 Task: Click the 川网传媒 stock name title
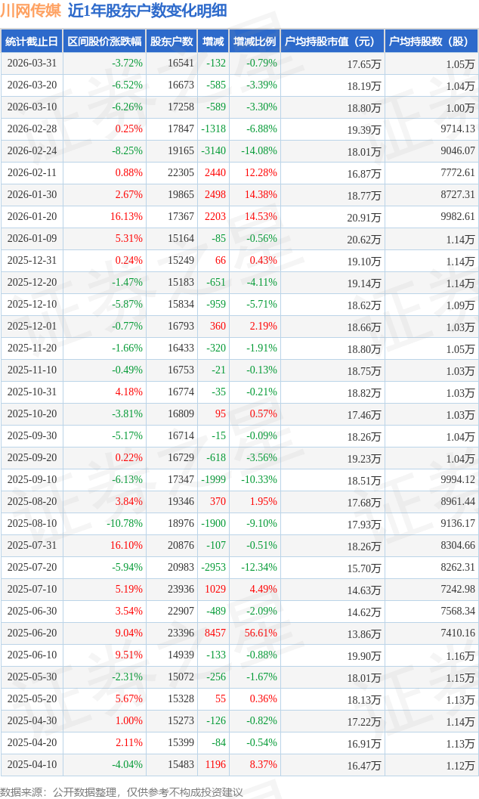31,11
